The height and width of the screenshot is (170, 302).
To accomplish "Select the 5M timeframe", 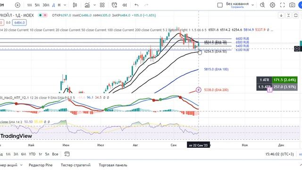I will pyautogui.click(x=37, y=5).
